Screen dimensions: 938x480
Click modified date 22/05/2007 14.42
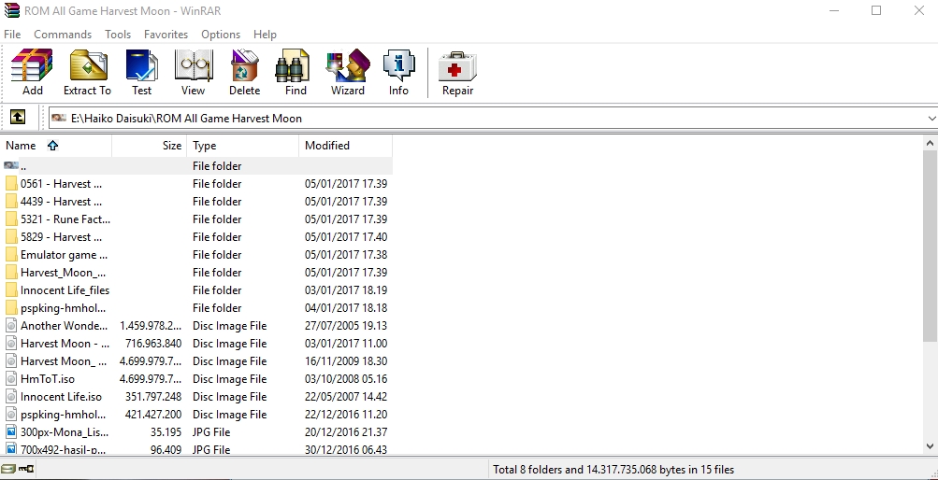coord(346,396)
